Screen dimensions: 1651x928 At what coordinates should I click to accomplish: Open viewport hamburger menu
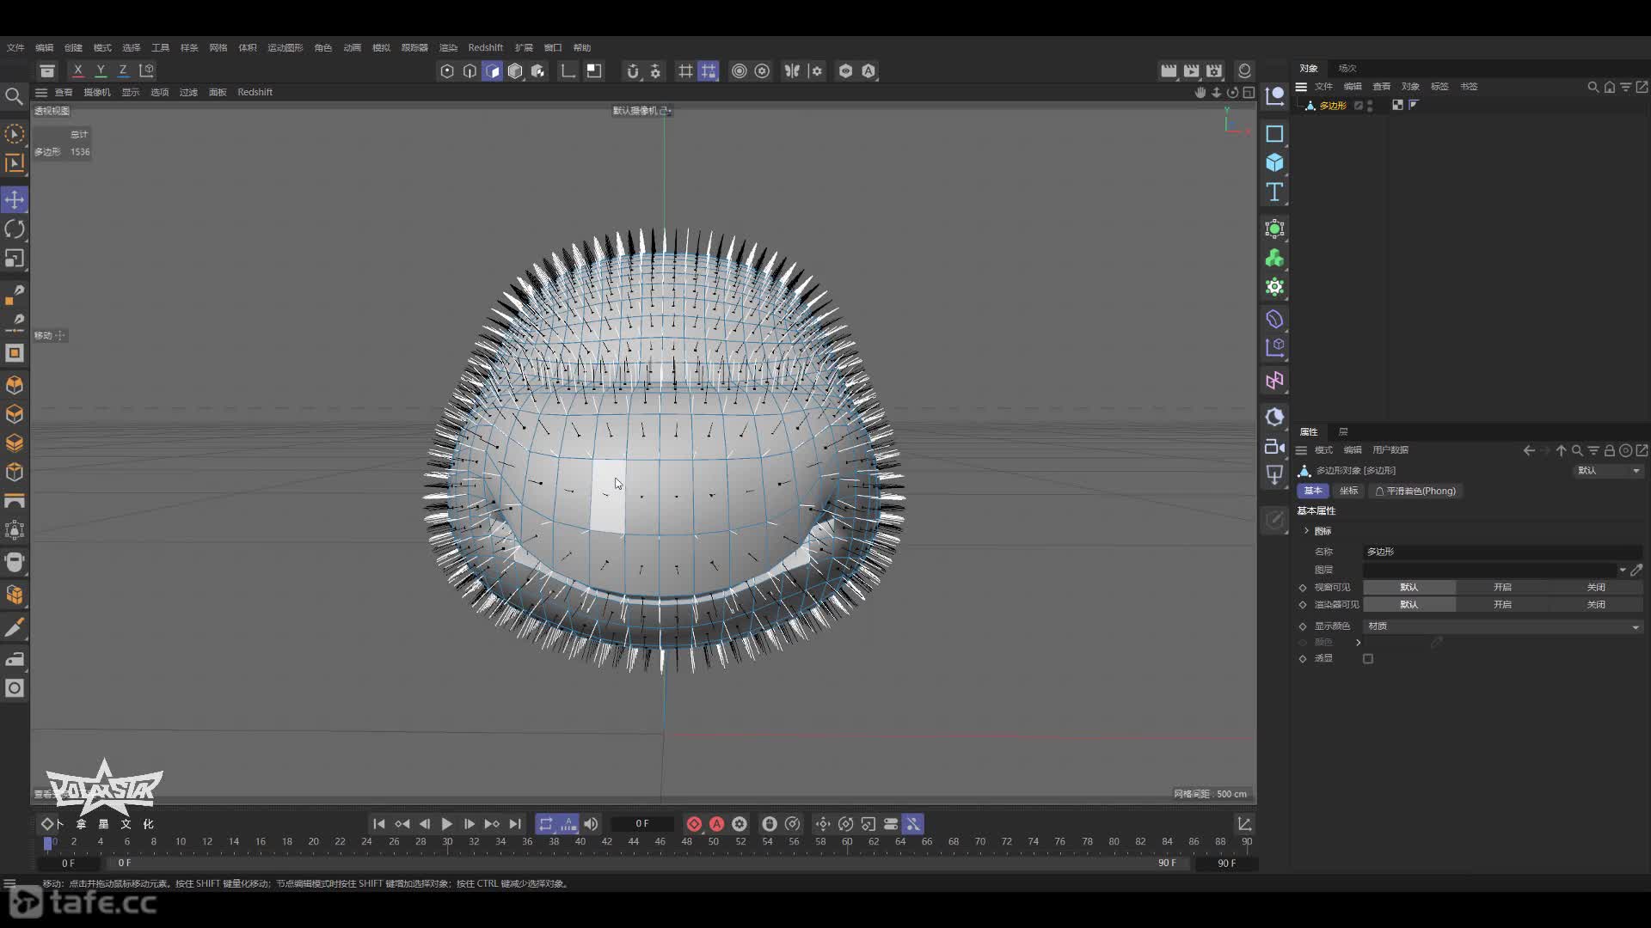tap(40, 92)
